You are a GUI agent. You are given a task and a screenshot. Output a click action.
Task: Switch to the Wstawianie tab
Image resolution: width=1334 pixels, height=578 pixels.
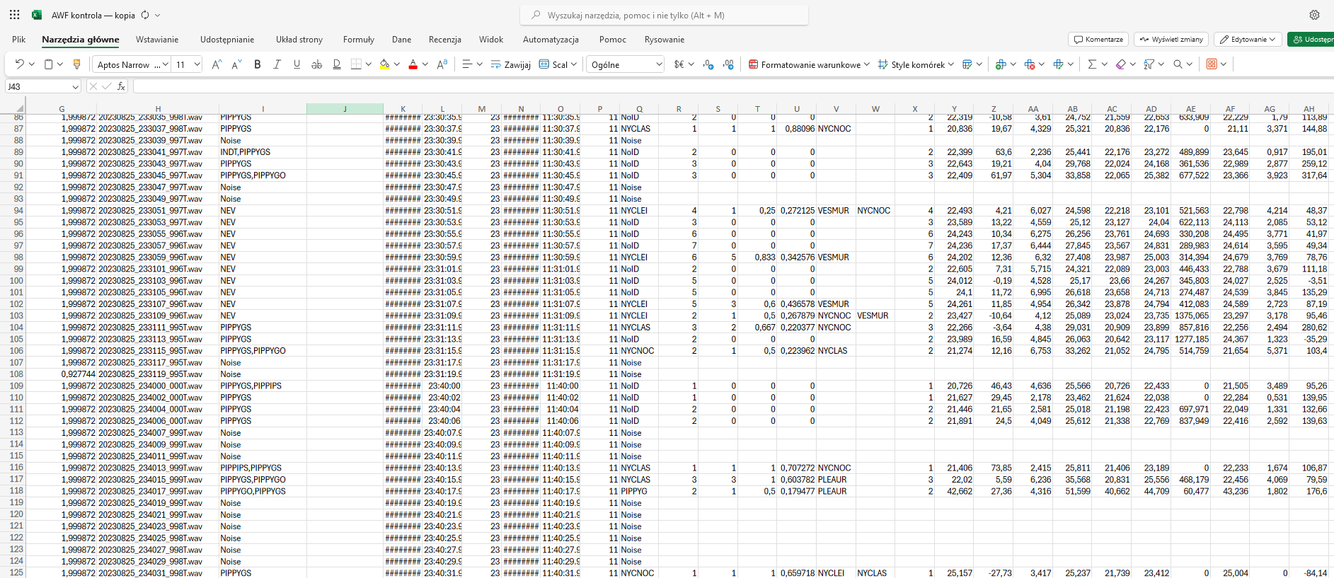(157, 40)
